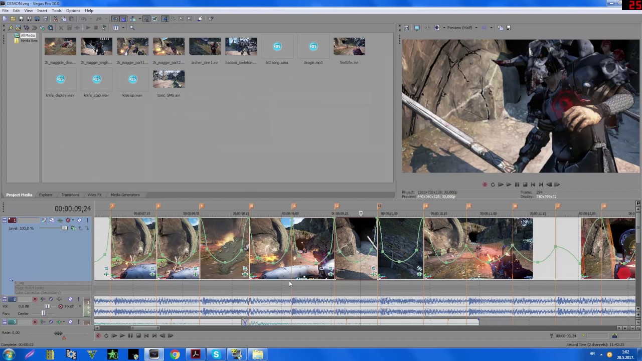
Task: Select toxic_SMG.avi thumbnail
Action: 169,79
